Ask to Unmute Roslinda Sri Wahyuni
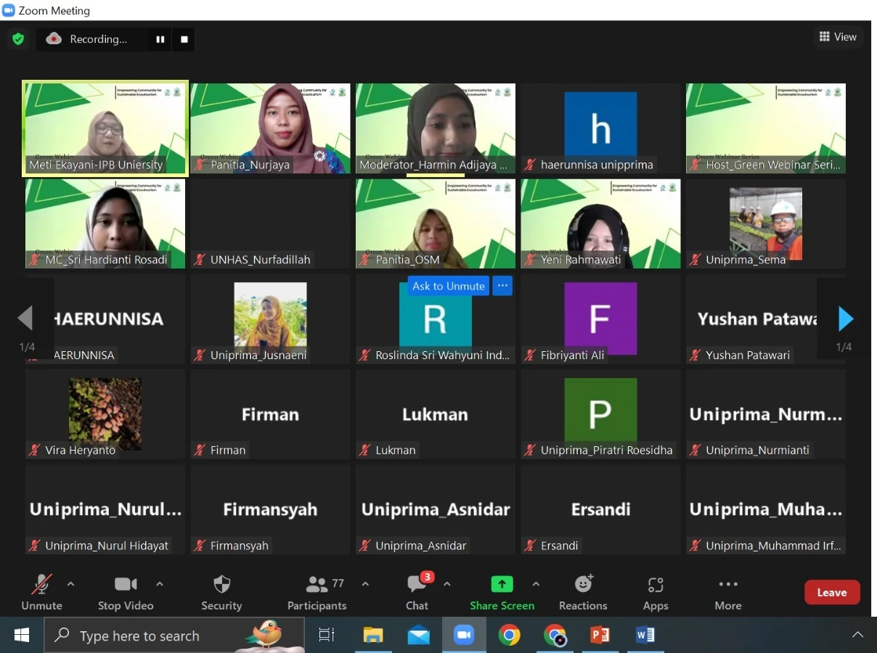877x653 pixels. click(448, 286)
